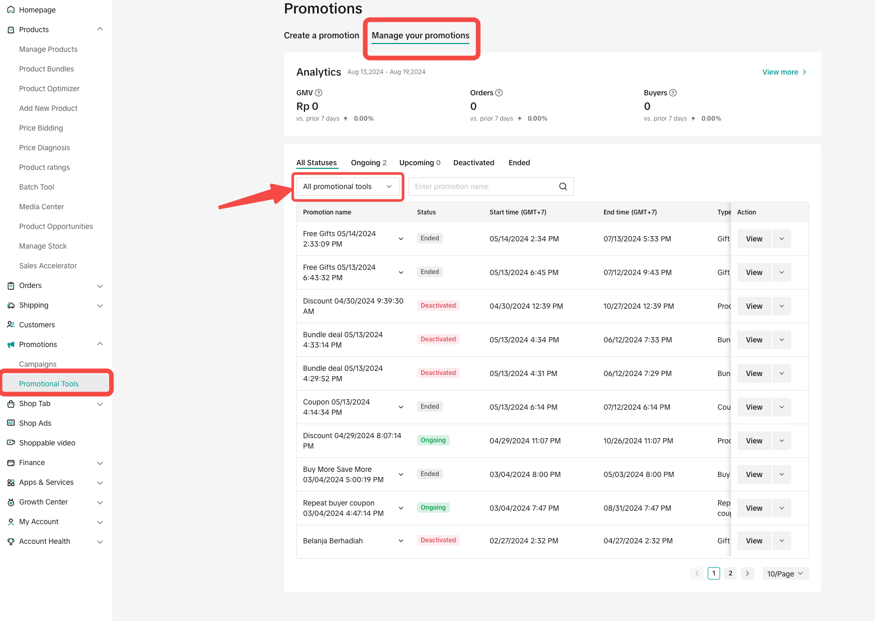Switch to the Create a promotion tab
Viewport: 875px width, 621px height.
tap(321, 35)
